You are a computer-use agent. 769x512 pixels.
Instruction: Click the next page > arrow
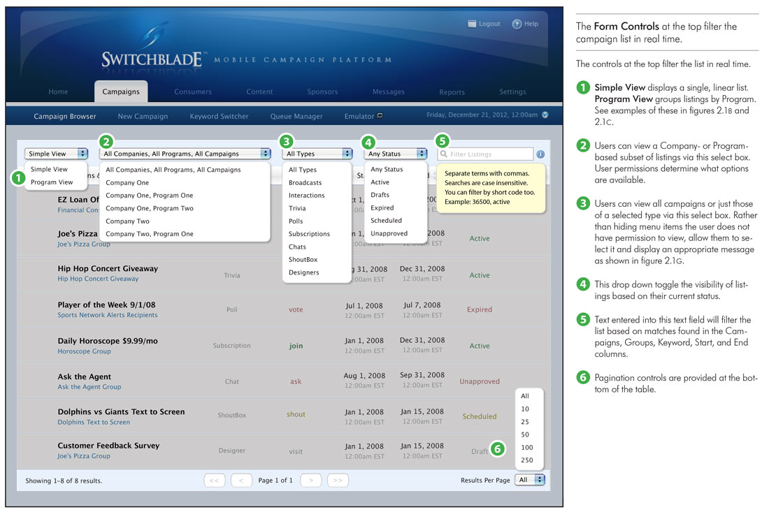point(311,481)
